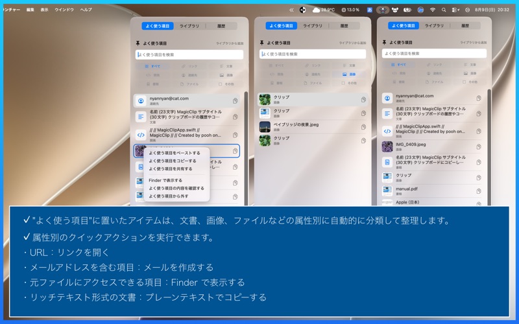Switch to ライブラリ tab in middle panel
The width and height of the screenshot is (519, 324).
click(313, 26)
